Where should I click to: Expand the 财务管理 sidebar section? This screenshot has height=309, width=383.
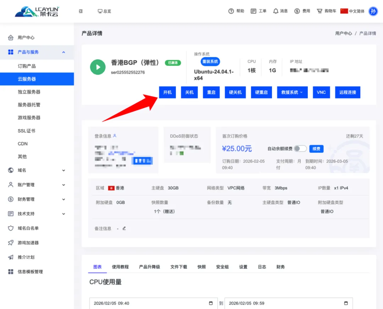click(x=37, y=199)
